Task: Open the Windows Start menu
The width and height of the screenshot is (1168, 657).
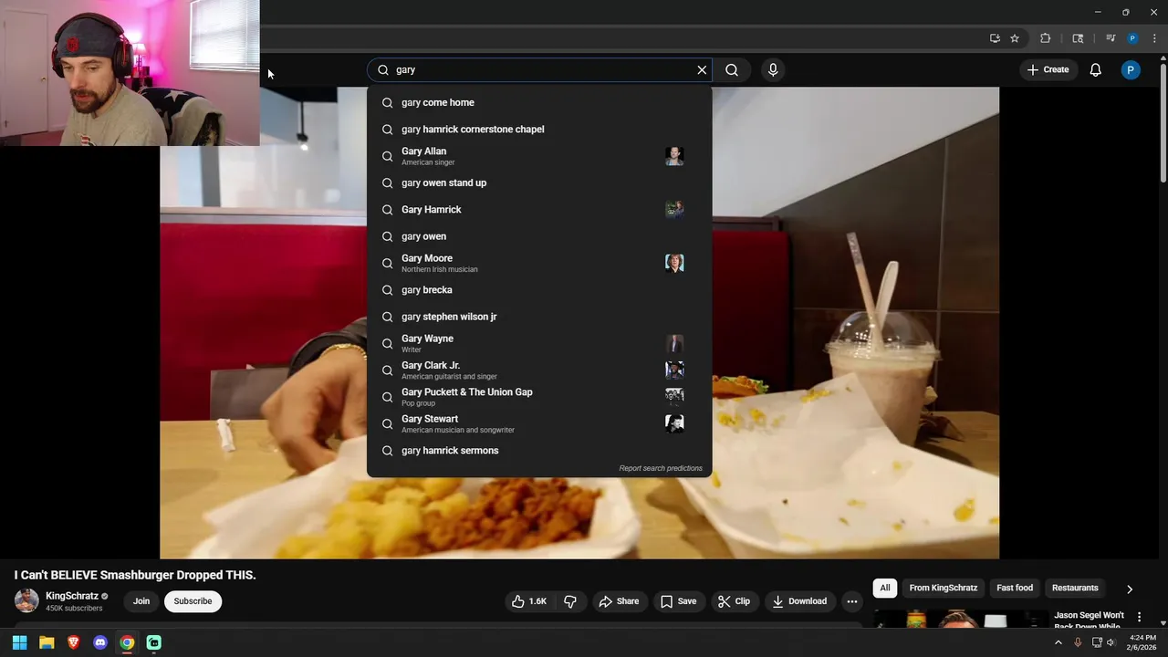Action: 19,642
